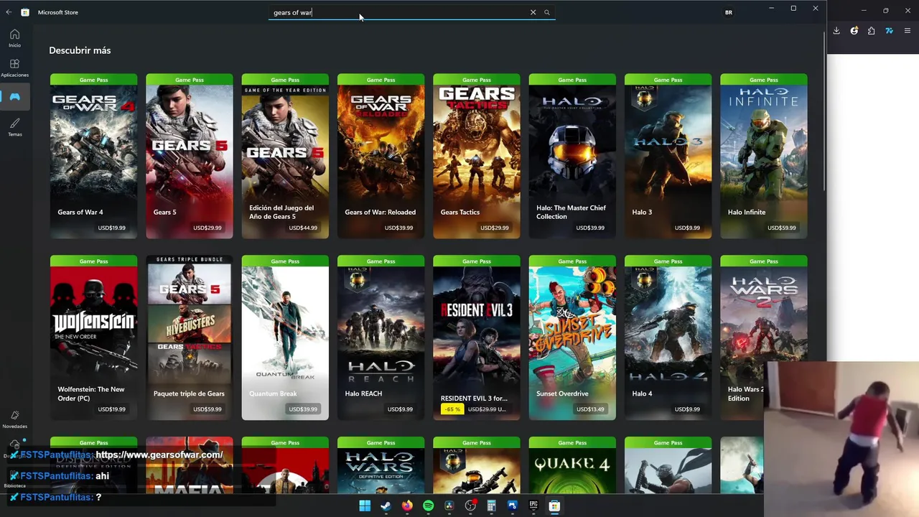Open OBS Studio from the taskbar
The height and width of the screenshot is (517, 919).
click(x=470, y=506)
